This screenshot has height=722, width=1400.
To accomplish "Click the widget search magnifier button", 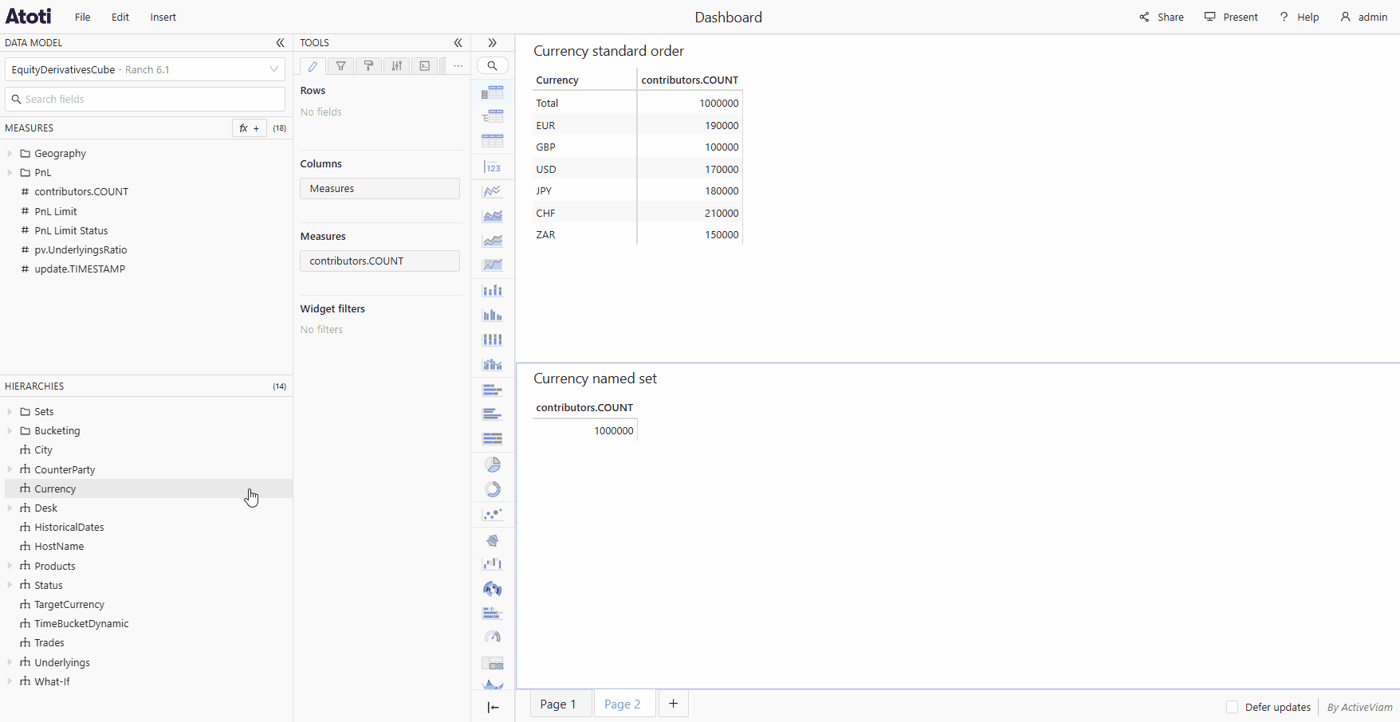I will (493, 66).
